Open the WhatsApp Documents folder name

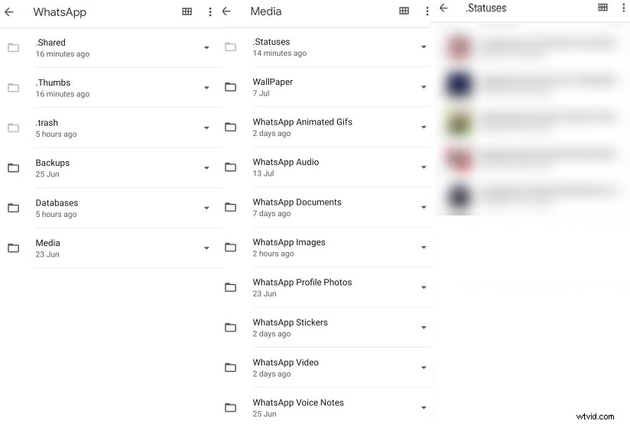pos(297,202)
